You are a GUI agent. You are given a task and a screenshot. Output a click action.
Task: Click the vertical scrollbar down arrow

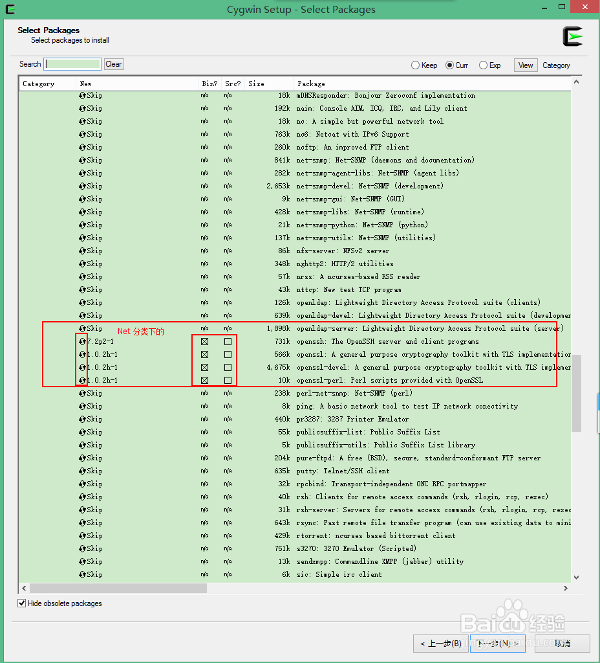tap(576, 577)
